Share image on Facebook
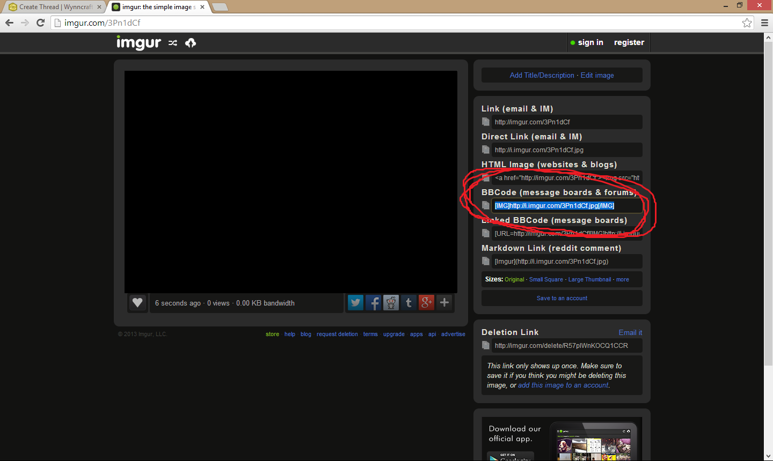The image size is (773, 461). (x=373, y=303)
